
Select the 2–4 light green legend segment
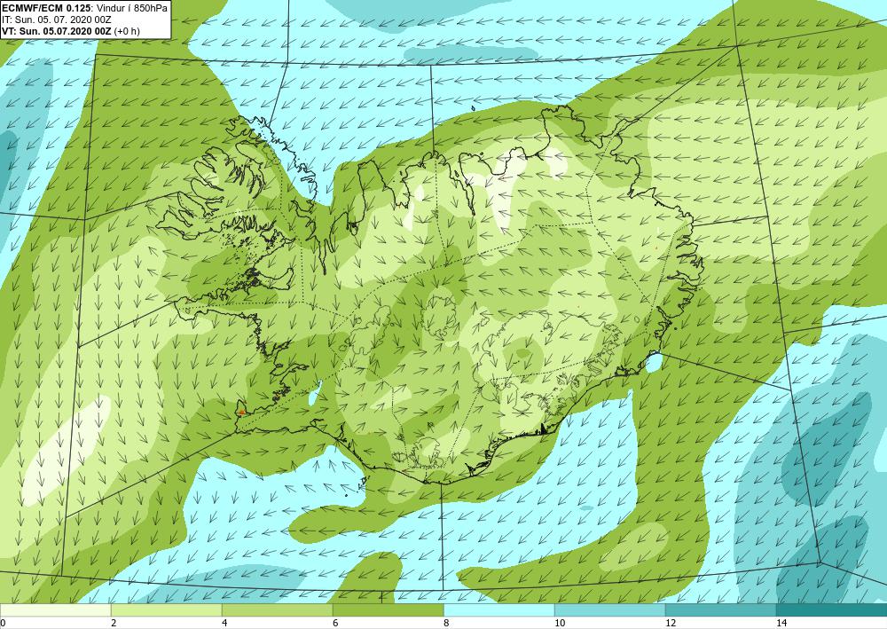tap(167, 610)
